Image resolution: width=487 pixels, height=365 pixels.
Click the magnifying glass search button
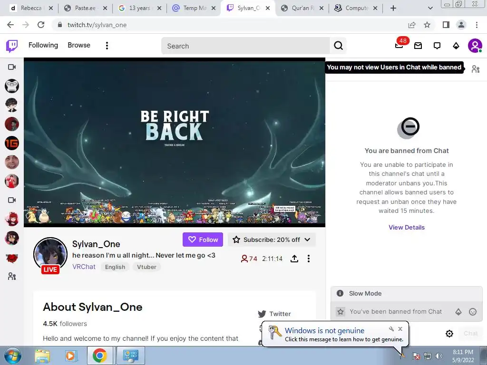tap(338, 46)
